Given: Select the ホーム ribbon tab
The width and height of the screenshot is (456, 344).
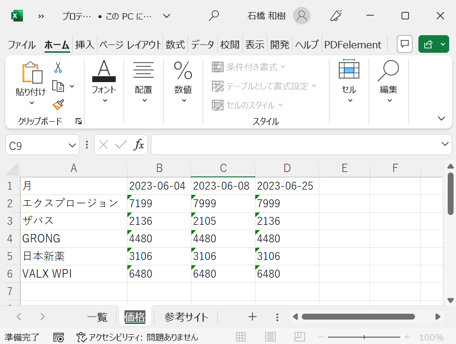Looking at the screenshot, I should coord(57,45).
